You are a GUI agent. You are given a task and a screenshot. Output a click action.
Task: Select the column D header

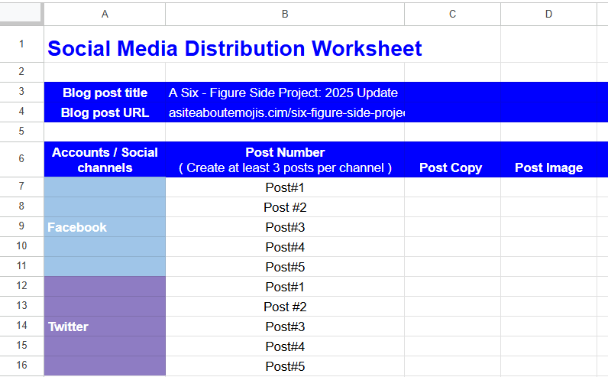[x=548, y=14]
